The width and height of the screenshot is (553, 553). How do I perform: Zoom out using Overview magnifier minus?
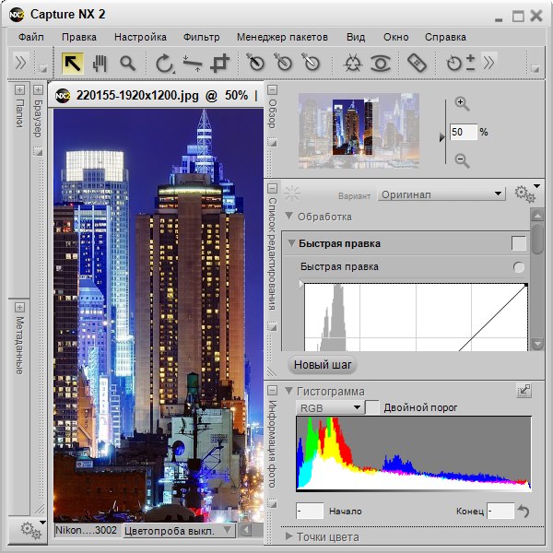point(462,160)
